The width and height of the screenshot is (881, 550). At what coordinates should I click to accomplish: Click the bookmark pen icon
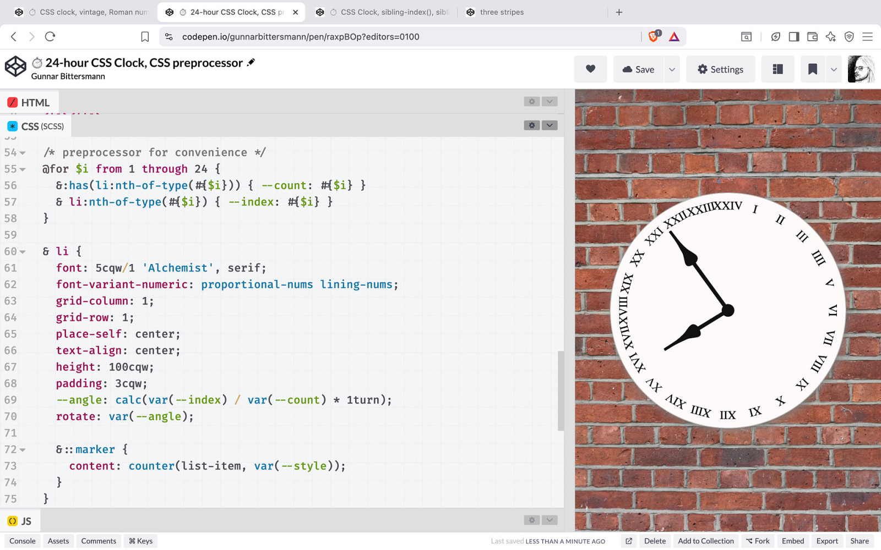[x=812, y=69]
